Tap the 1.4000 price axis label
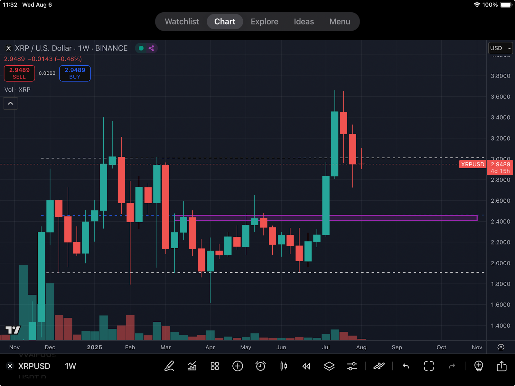This screenshot has width=515, height=386. click(500, 326)
